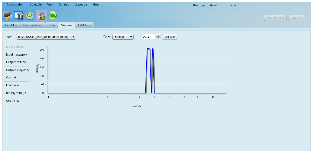Switch to the EMD logs tab
The height and width of the screenshot is (153, 313).
(x=84, y=25)
